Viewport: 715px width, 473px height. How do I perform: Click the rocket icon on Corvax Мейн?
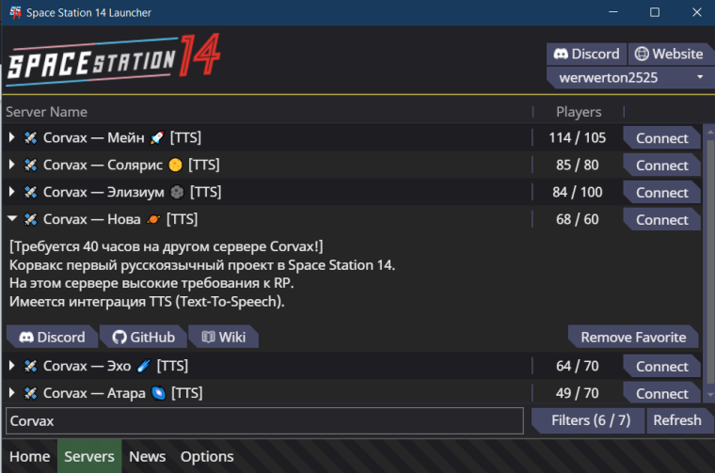(x=157, y=137)
